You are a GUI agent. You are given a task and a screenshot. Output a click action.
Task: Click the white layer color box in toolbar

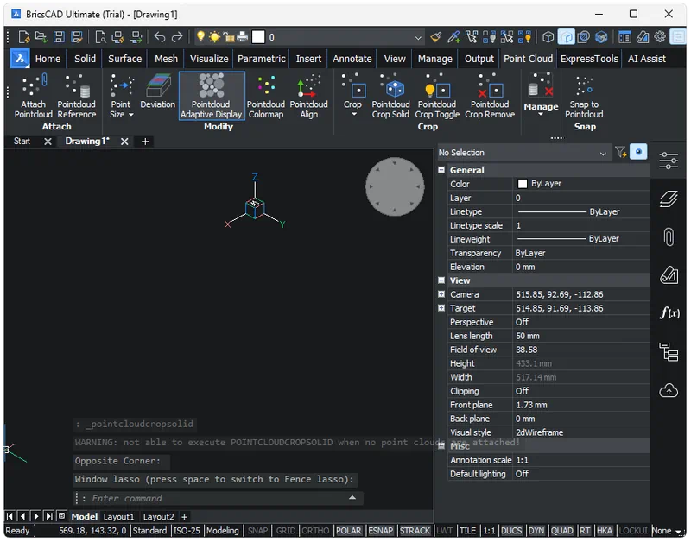point(258,37)
